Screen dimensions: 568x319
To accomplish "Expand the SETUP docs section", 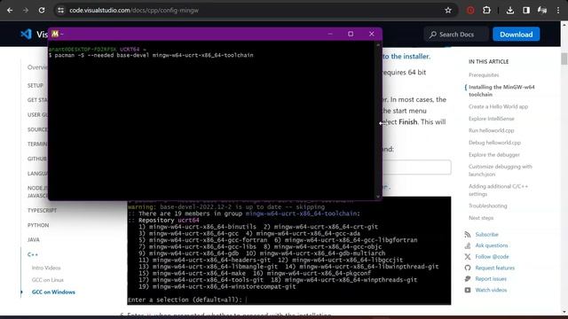I will click(35, 85).
